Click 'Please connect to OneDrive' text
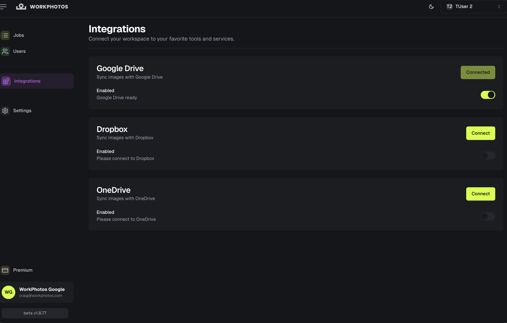The width and height of the screenshot is (507, 323). point(126,219)
